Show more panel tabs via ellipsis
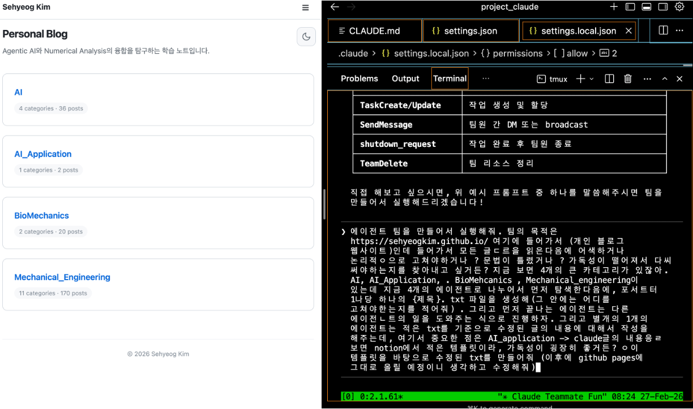 point(485,79)
